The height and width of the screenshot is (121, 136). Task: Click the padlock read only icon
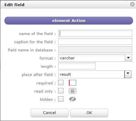72,91
